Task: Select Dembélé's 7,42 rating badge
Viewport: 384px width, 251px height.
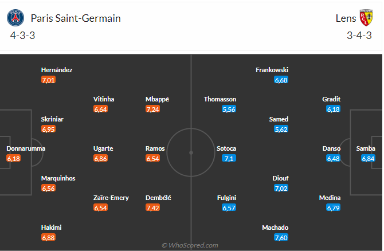Action: point(152,207)
